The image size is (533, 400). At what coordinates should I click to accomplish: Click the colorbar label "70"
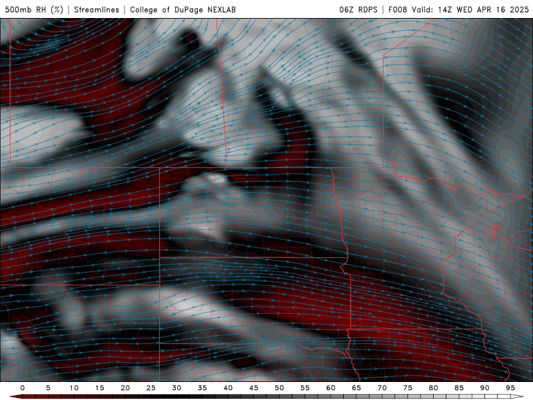click(x=382, y=388)
